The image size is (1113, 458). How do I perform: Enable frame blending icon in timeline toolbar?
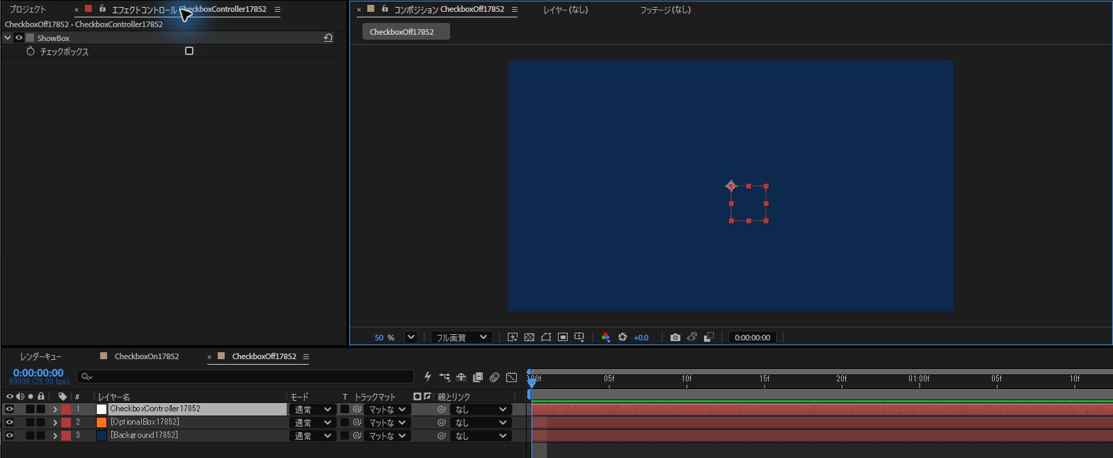478,377
